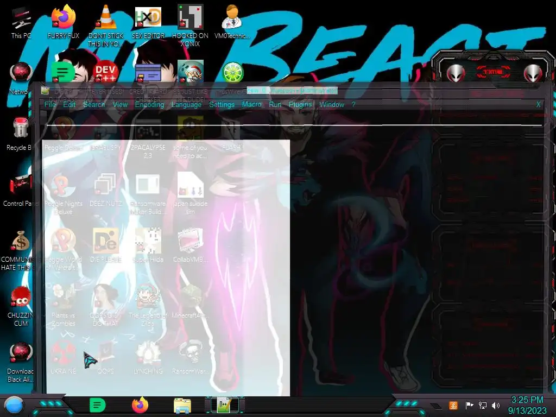Click the Notepad++ taskbar button
This screenshot has width=556, height=417.
[225, 405]
